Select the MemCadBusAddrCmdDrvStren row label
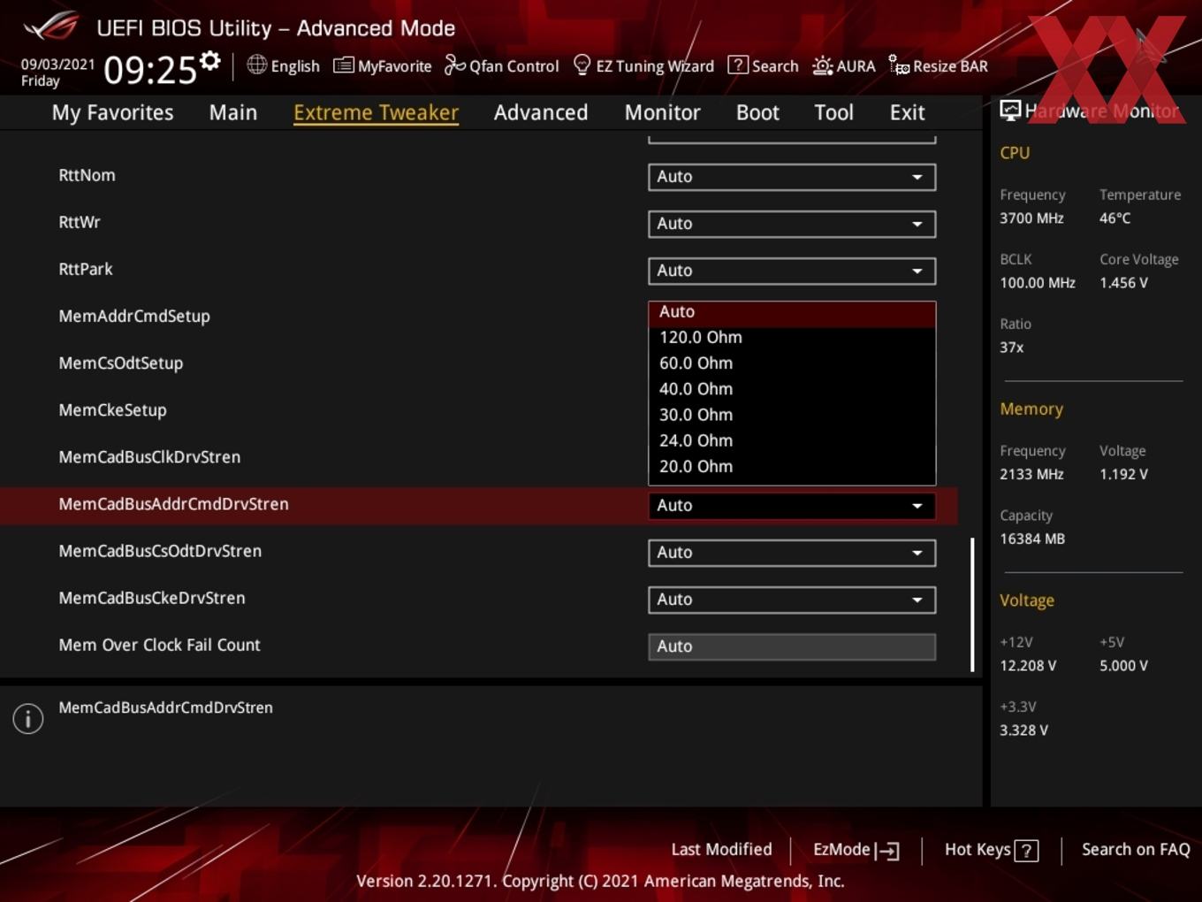Viewport: 1202px width, 902px height. 173,504
